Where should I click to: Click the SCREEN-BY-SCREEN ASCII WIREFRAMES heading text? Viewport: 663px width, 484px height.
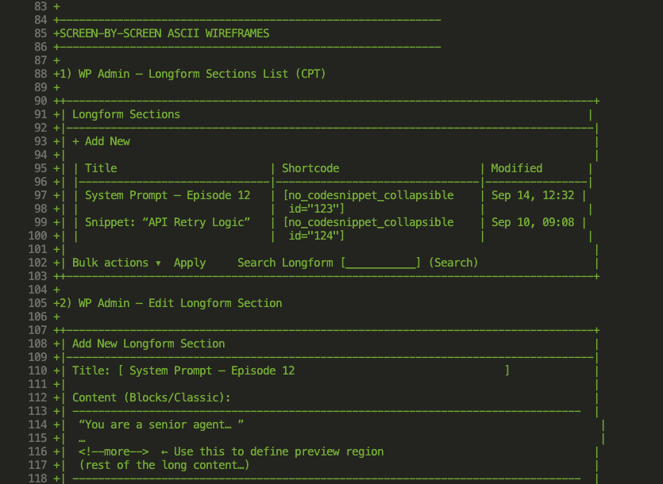tap(164, 33)
